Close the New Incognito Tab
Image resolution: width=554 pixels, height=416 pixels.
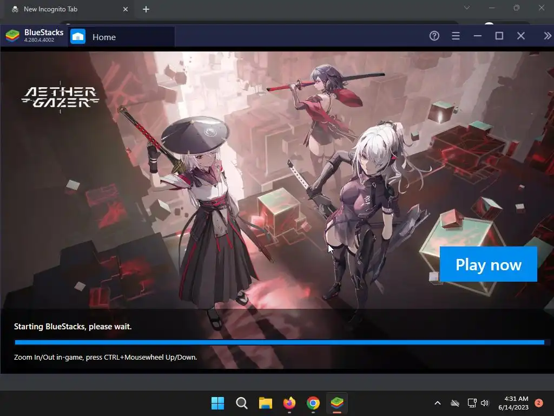tap(126, 9)
